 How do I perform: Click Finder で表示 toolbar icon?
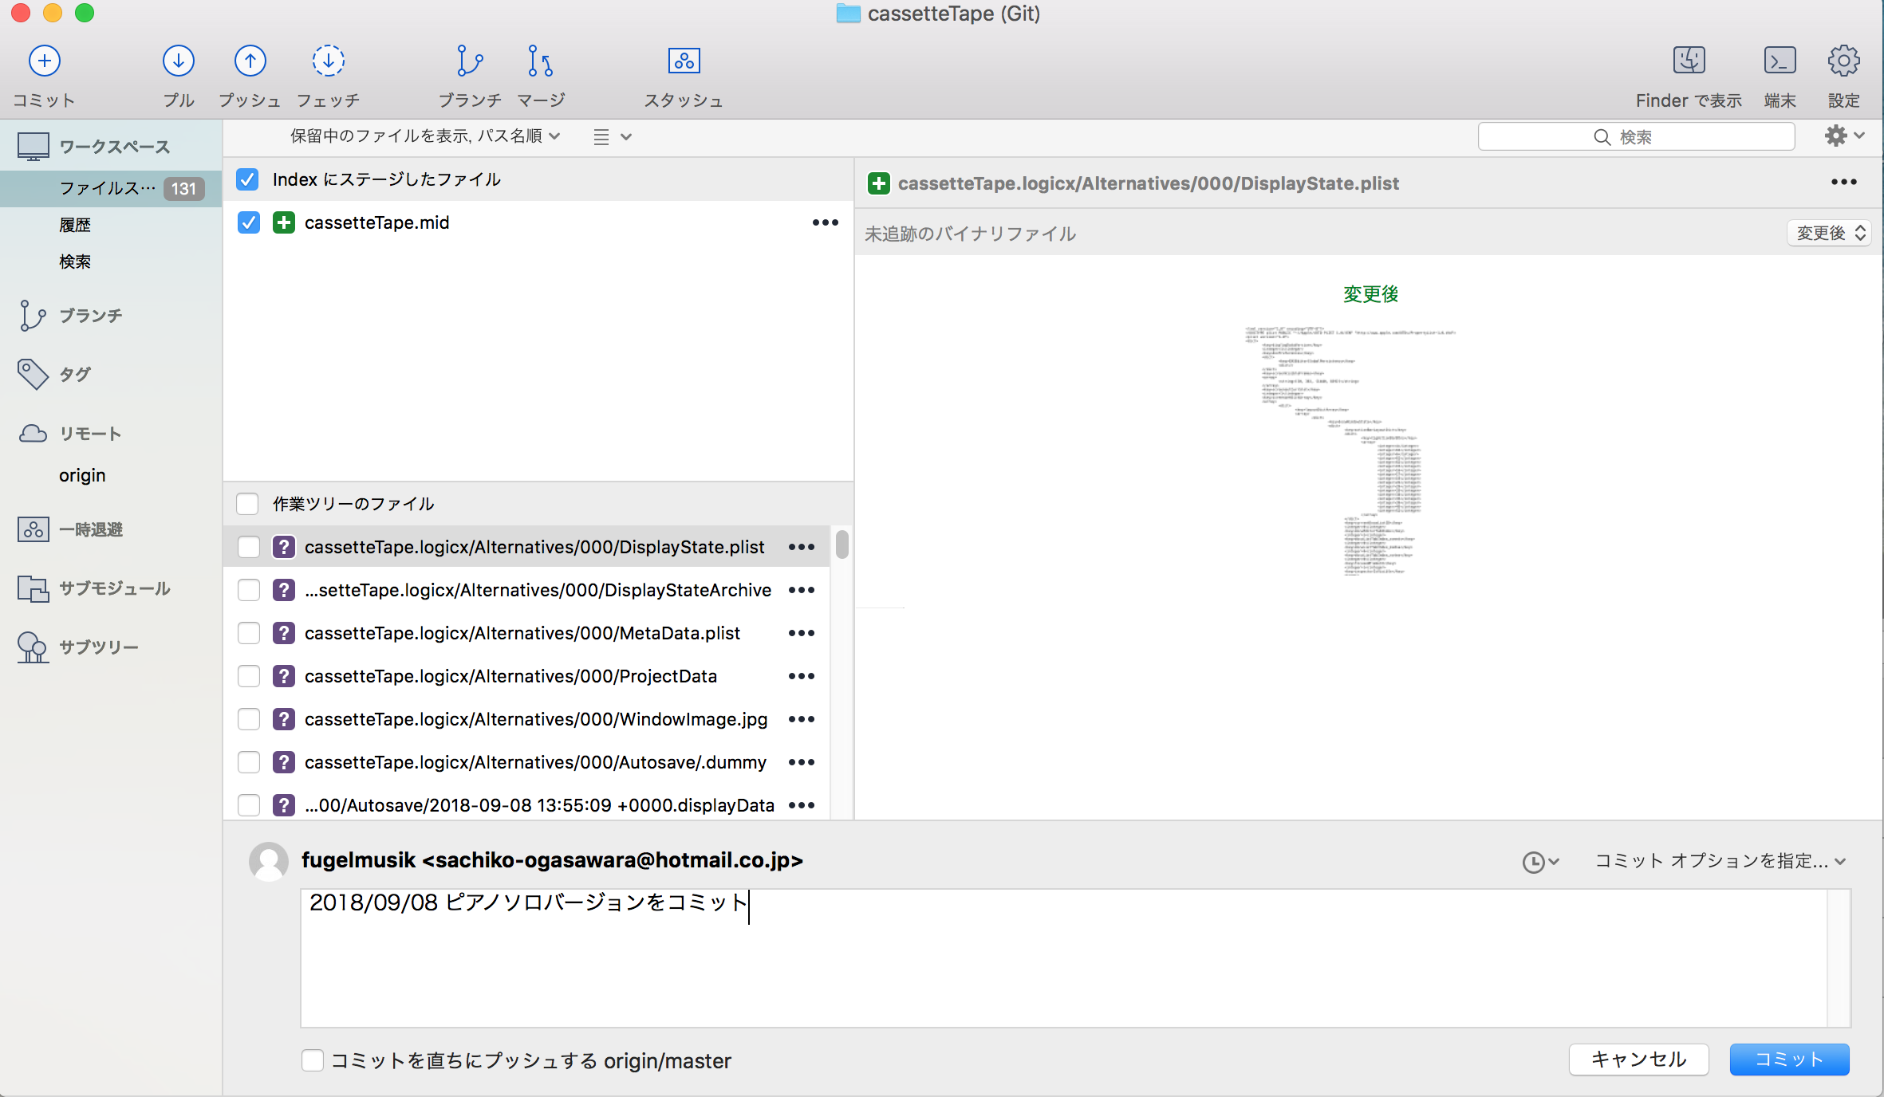pos(1688,61)
